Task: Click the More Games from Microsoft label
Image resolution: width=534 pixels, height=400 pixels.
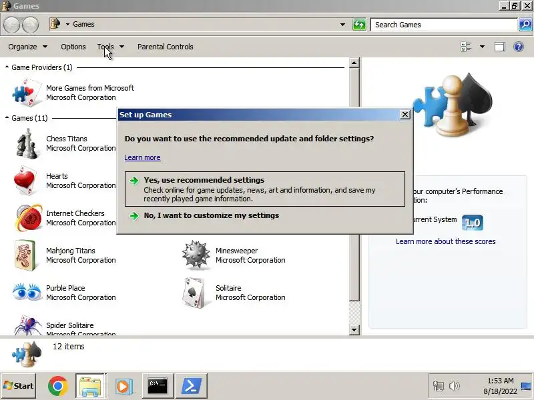Action: (x=90, y=88)
